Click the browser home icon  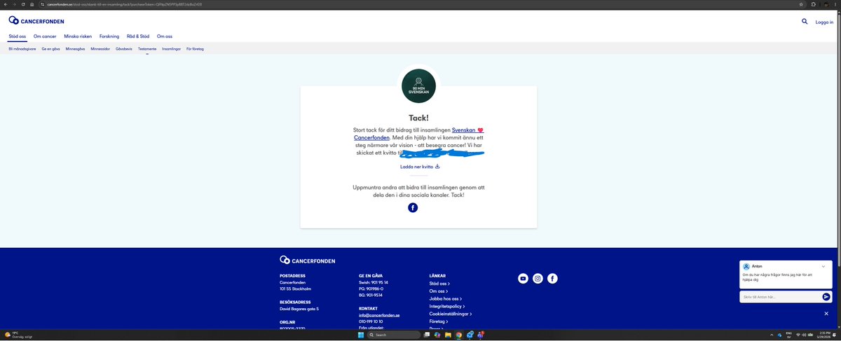[32, 4]
